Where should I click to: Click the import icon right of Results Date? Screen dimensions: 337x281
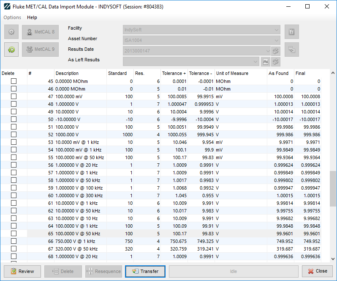[291, 49]
